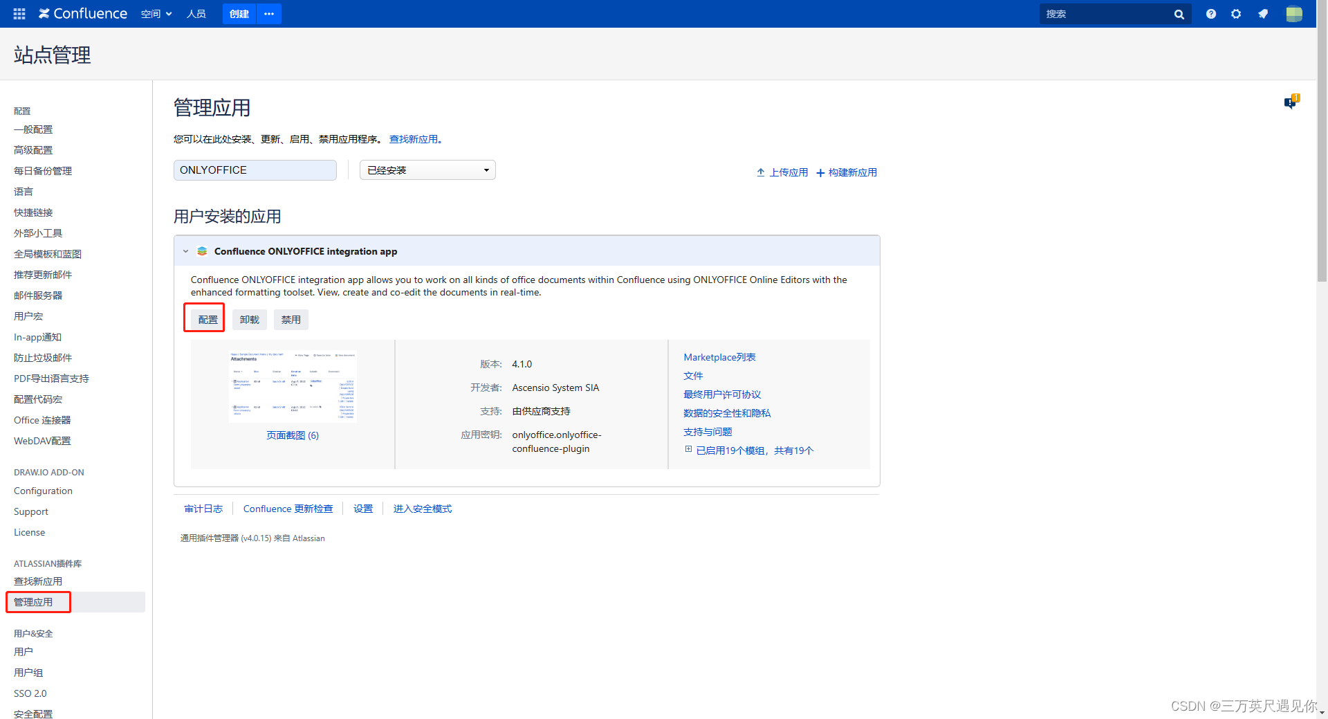Click the 卸载 button
The width and height of the screenshot is (1328, 719).
click(250, 320)
